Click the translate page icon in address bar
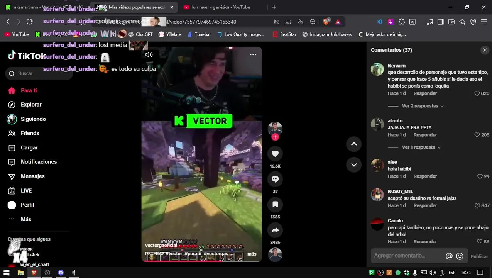Viewport: 492px width, 278px height. [x=301, y=22]
